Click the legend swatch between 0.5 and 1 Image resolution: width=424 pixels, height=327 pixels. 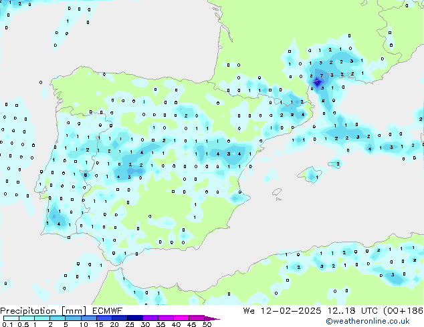27,318
